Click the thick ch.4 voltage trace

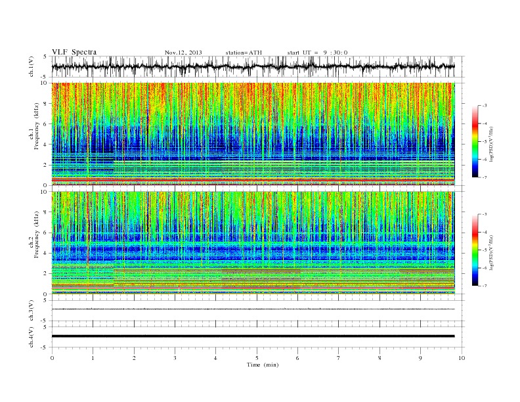click(x=253, y=336)
